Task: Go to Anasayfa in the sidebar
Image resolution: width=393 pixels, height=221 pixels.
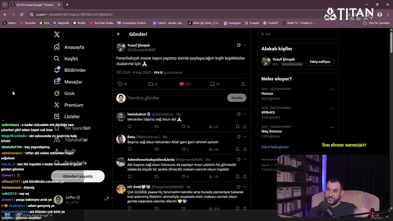Action: pyautogui.click(x=69, y=47)
